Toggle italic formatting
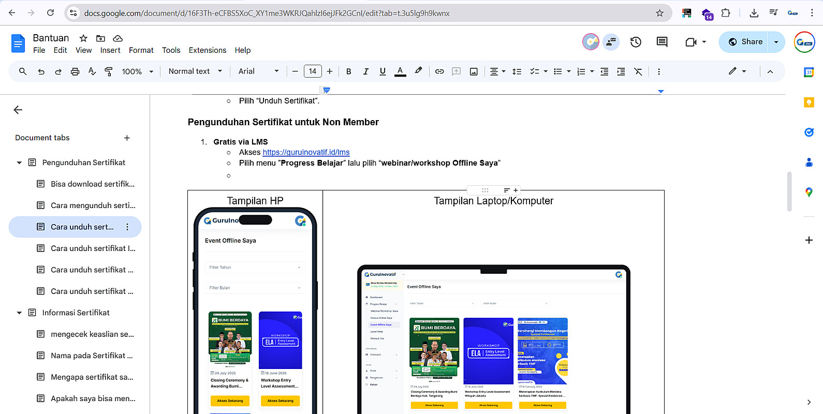The height and width of the screenshot is (414, 823). pos(365,71)
